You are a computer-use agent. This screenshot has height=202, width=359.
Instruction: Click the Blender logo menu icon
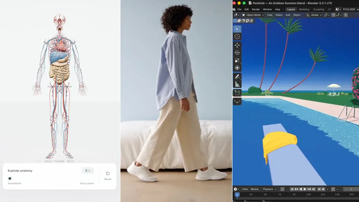(234, 9)
